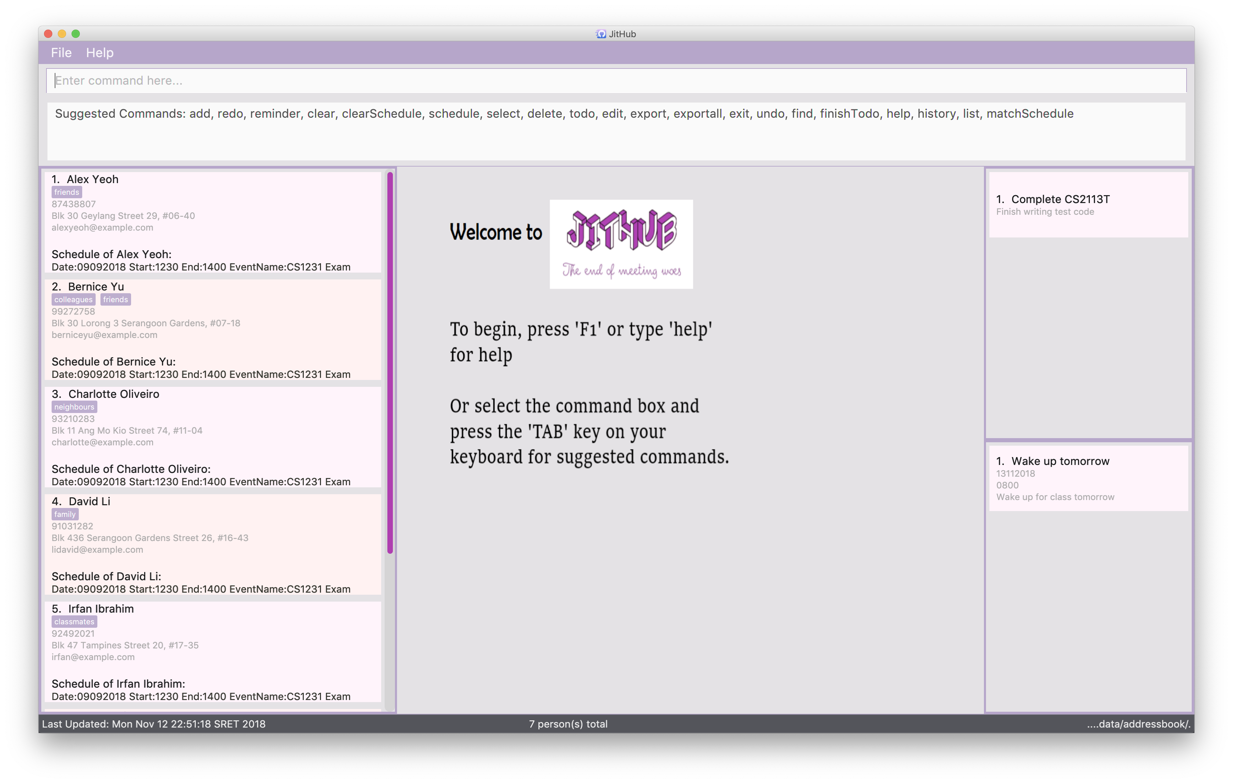Click the 'To begin, press F1' instruction text
1233x784 pixels.
coord(581,341)
